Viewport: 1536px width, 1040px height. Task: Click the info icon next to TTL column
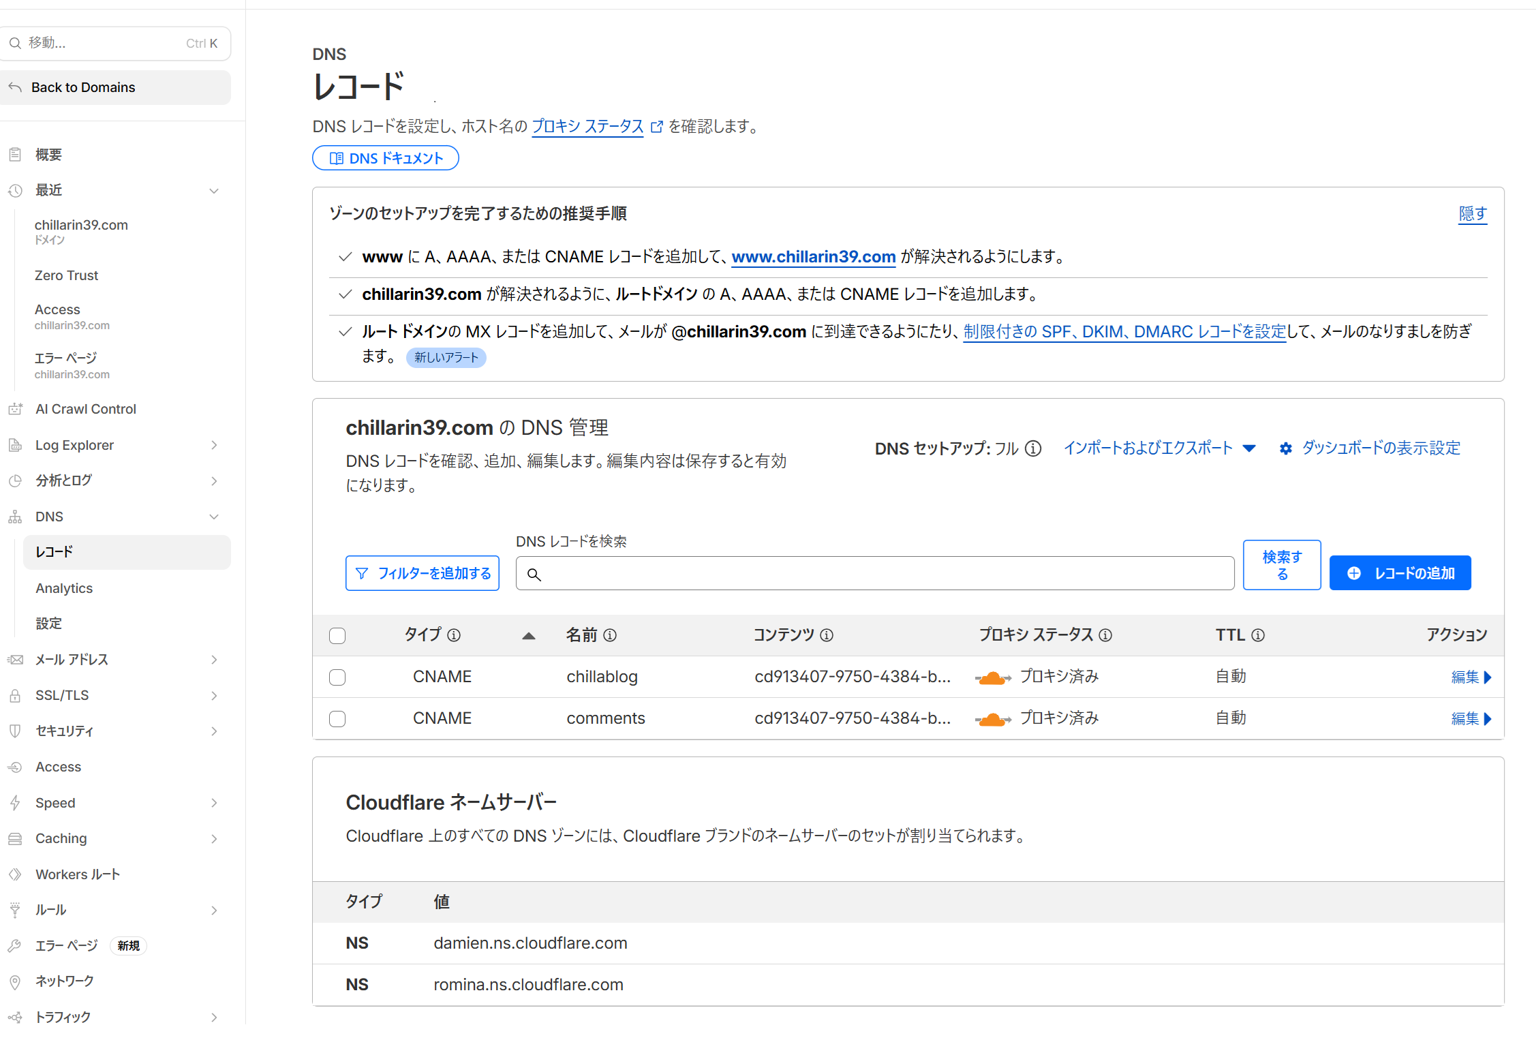click(x=1258, y=635)
